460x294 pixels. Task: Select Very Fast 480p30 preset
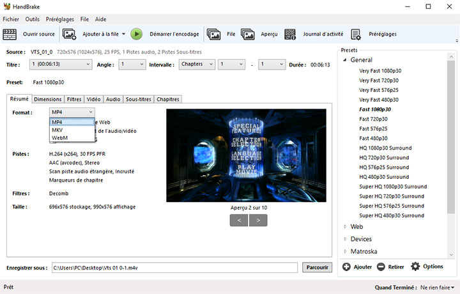point(379,100)
